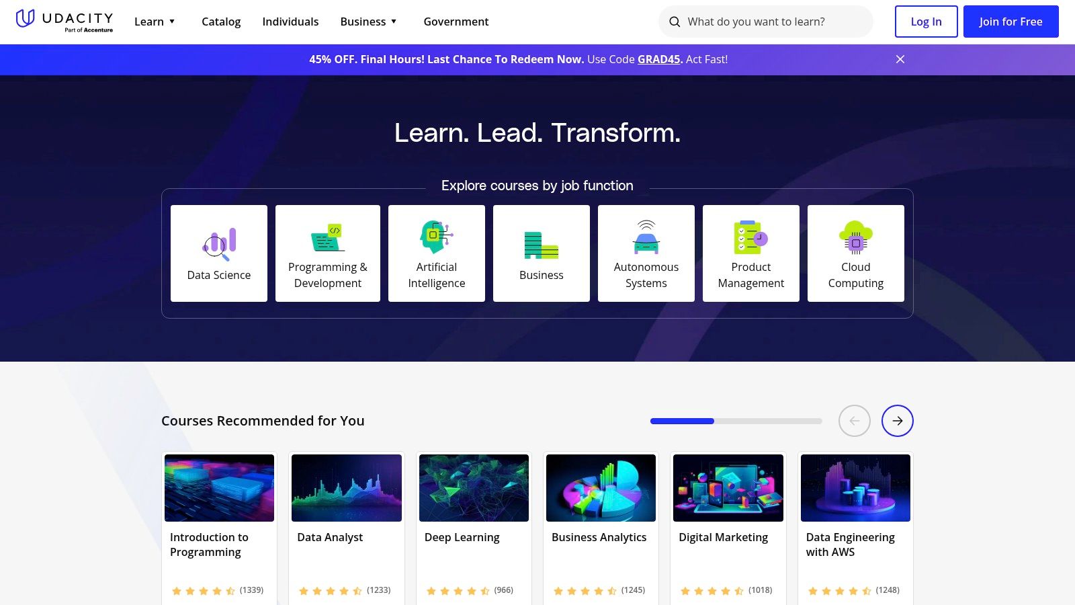Click the (1339) rating count
Viewport: 1075px width, 605px height.
coord(251,590)
